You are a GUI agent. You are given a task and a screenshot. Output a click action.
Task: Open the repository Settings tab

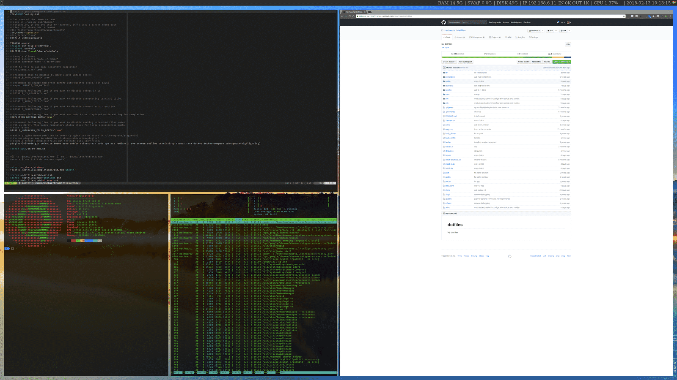coord(534,37)
